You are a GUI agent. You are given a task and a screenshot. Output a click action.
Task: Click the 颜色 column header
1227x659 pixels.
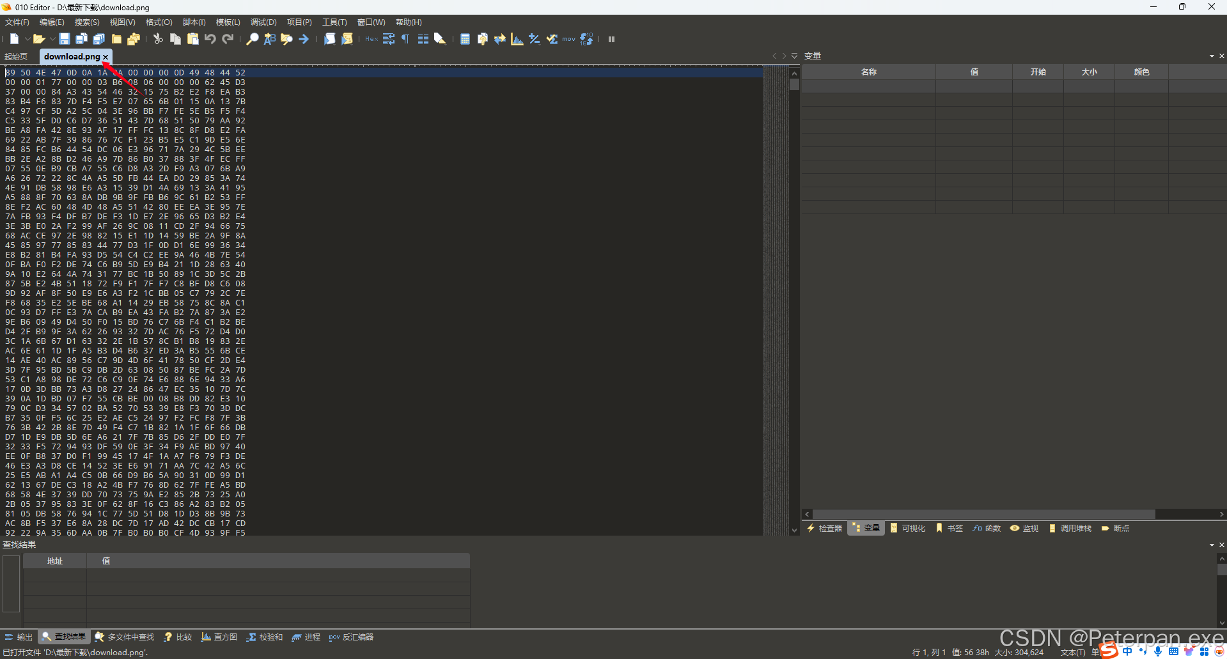(x=1141, y=72)
